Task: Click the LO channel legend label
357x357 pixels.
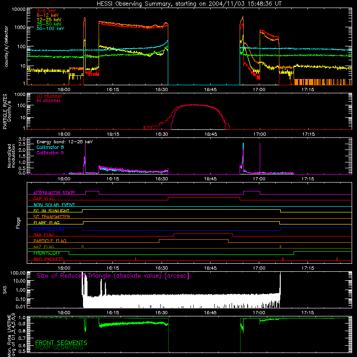Action: (x=49, y=96)
